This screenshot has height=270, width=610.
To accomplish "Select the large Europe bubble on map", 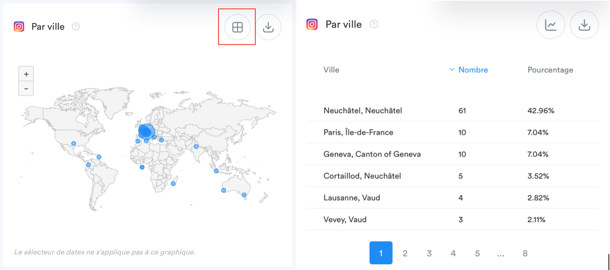I will 146,131.
